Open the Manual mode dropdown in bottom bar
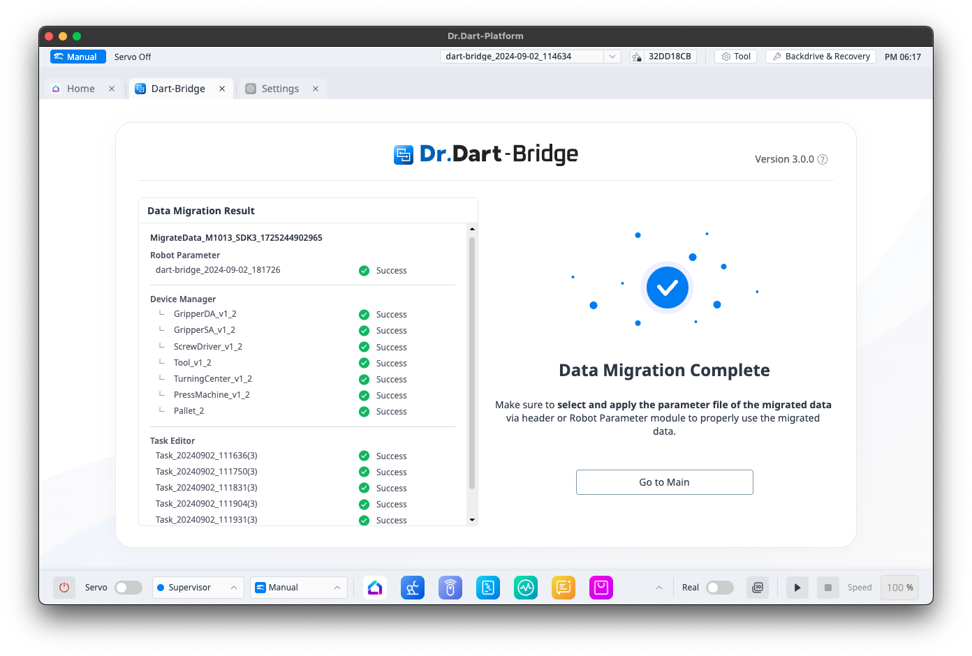The width and height of the screenshot is (972, 656). 298,588
